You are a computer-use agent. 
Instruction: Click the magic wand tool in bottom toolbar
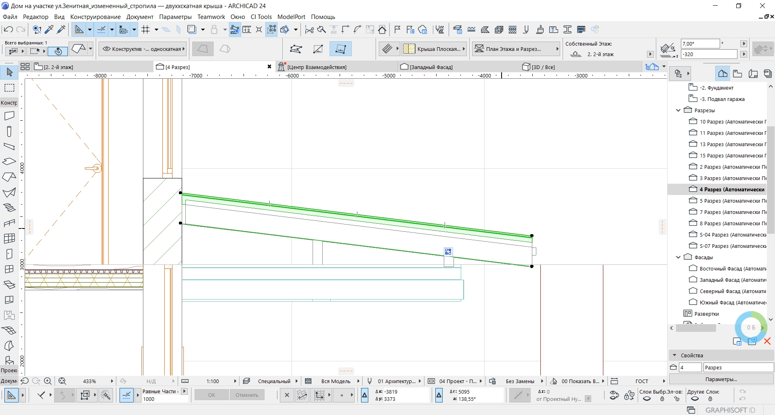pyautogui.click(x=106, y=395)
